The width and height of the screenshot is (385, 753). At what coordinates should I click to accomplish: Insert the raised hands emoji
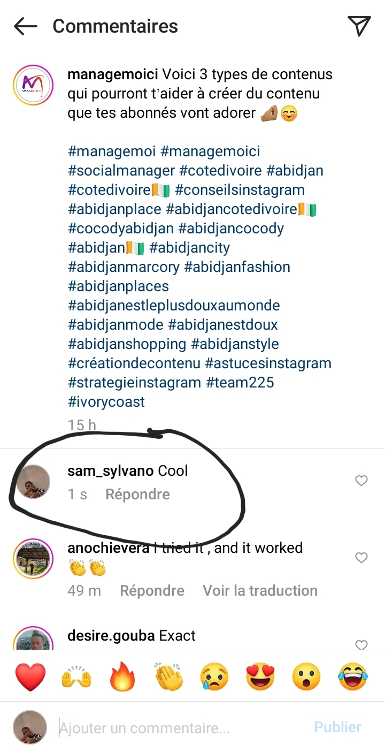(76, 676)
